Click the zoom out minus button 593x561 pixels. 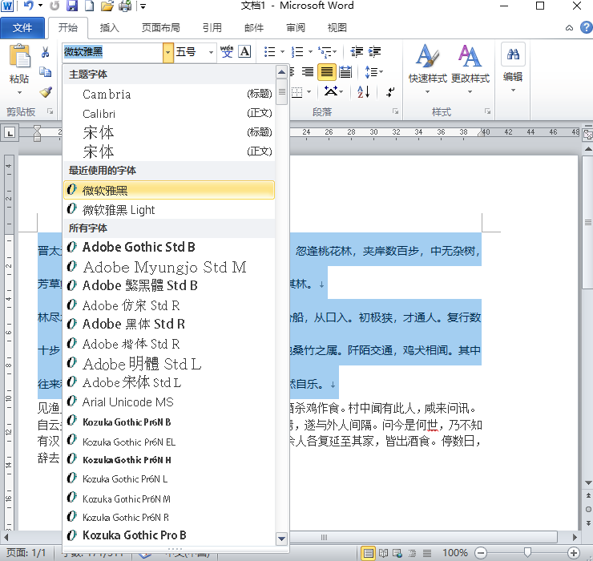(481, 553)
